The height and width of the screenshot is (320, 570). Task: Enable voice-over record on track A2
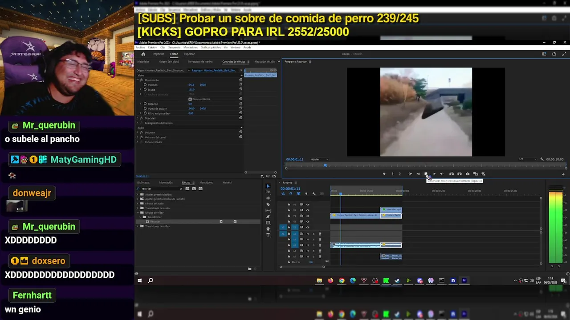[x=320, y=239]
